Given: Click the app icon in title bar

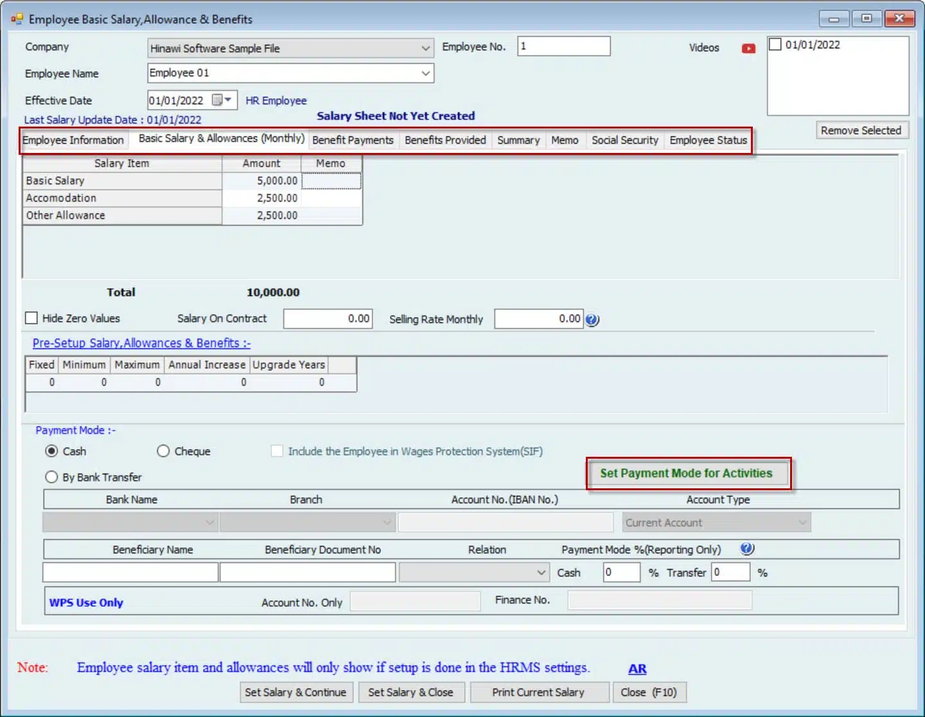Looking at the screenshot, I should point(17,19).
